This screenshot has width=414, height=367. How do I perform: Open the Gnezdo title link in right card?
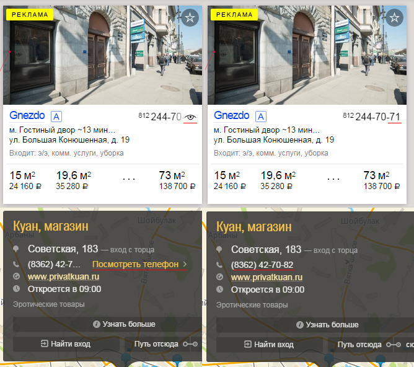(231, 116)
